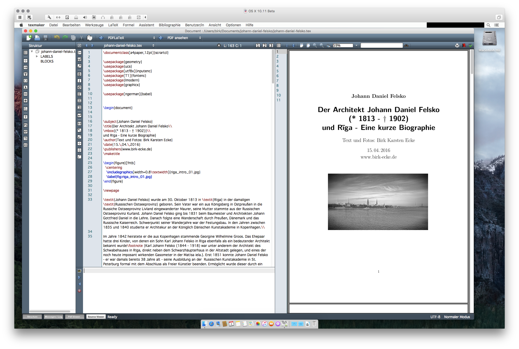Open the PDF view mode eye dropdown

(x=328, y=45)
